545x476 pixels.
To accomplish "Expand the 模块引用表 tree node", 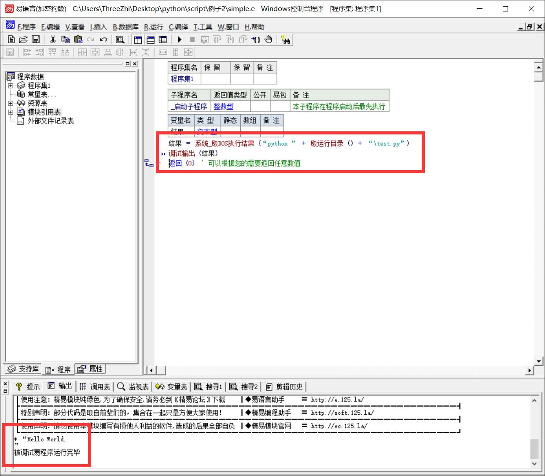I will click(11, 112).
